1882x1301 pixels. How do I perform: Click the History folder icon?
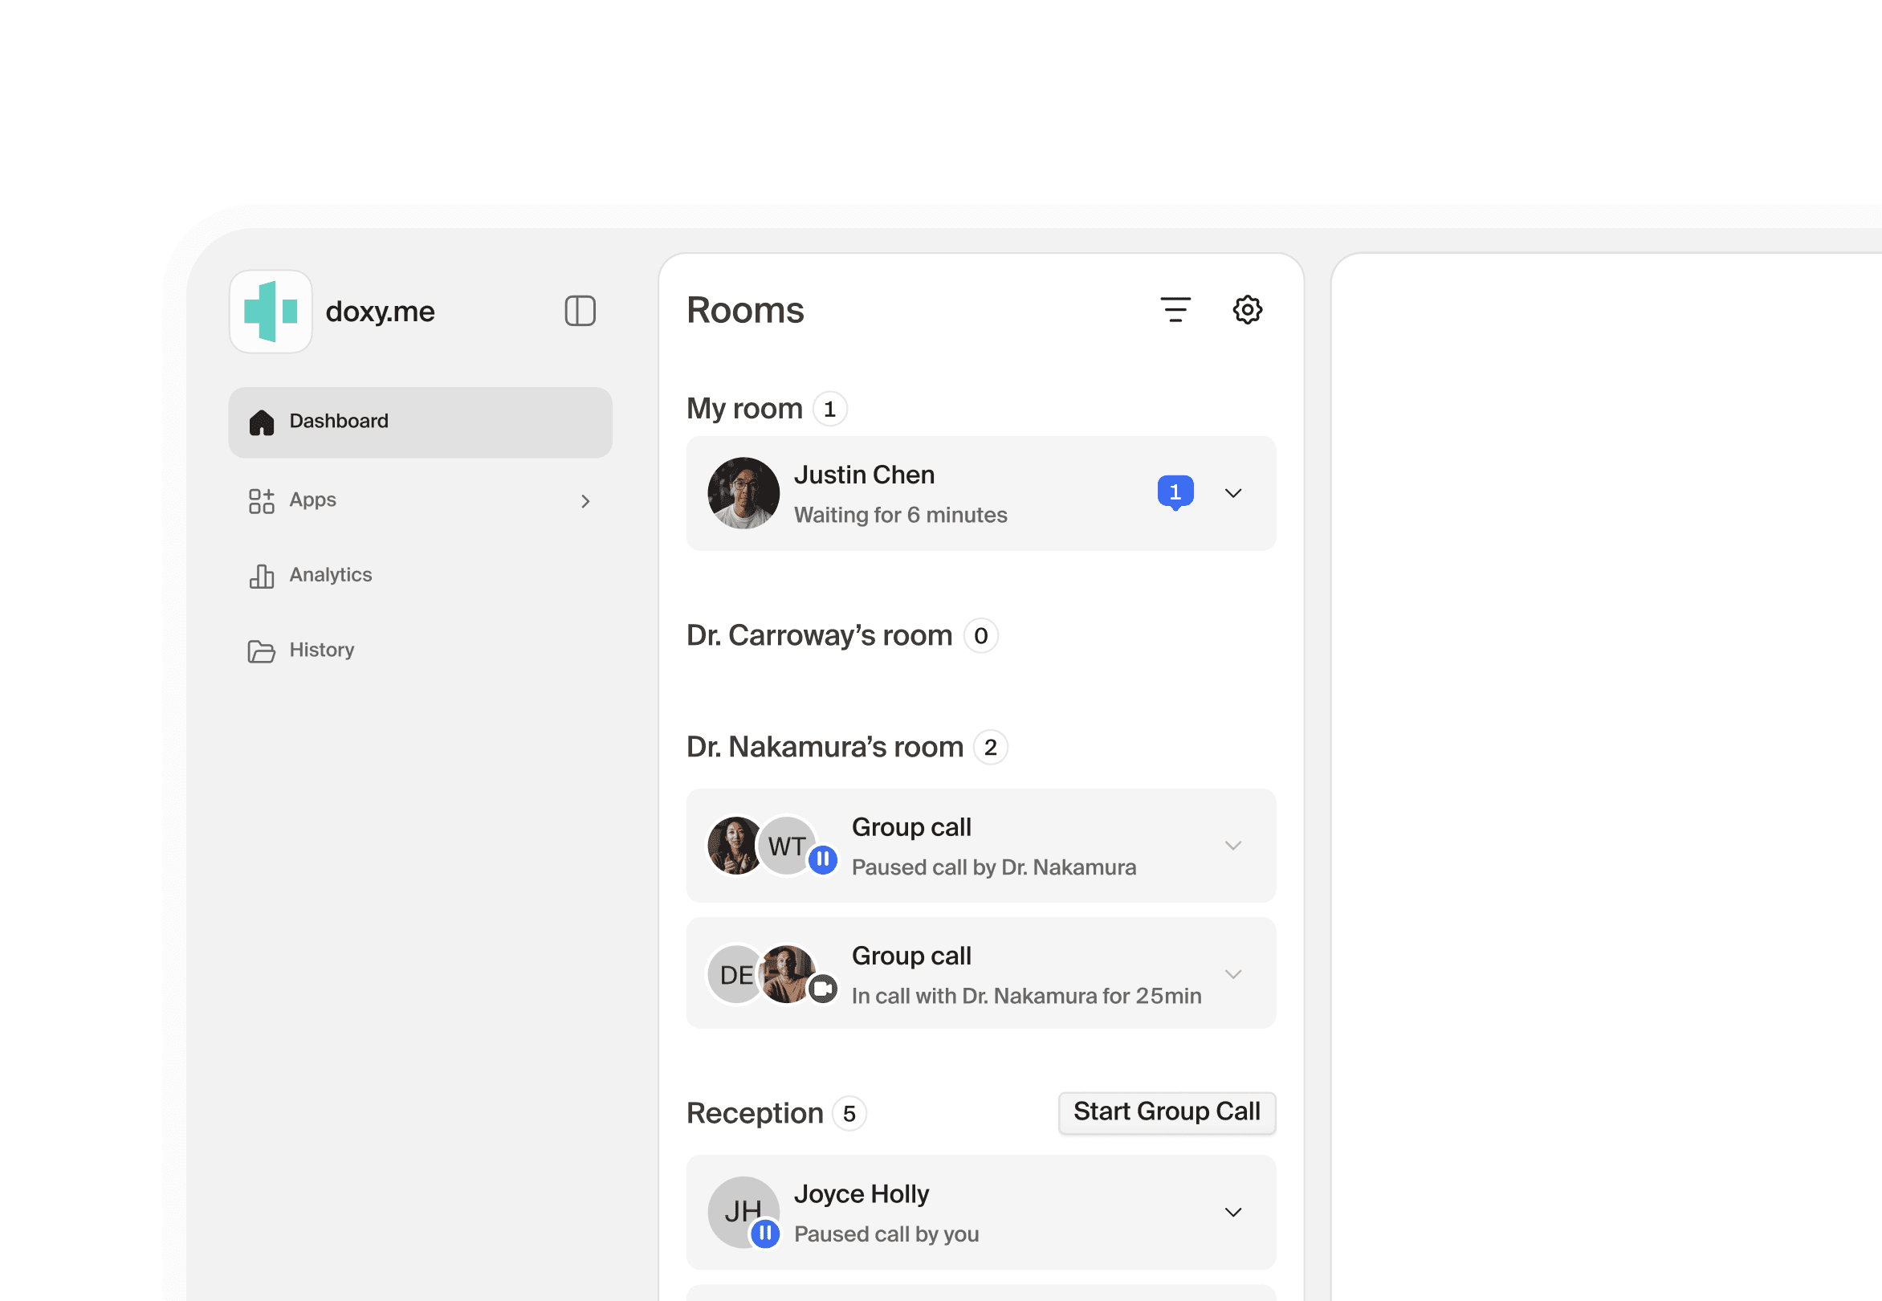coord(262,651)
